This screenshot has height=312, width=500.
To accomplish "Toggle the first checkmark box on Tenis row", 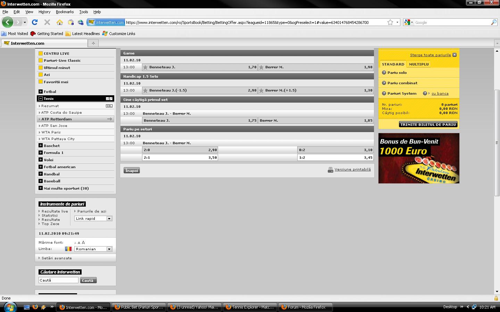I will click(108, 98).
